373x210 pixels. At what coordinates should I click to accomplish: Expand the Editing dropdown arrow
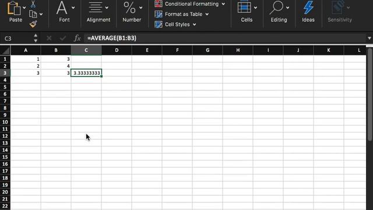click(x=287, y=8)
